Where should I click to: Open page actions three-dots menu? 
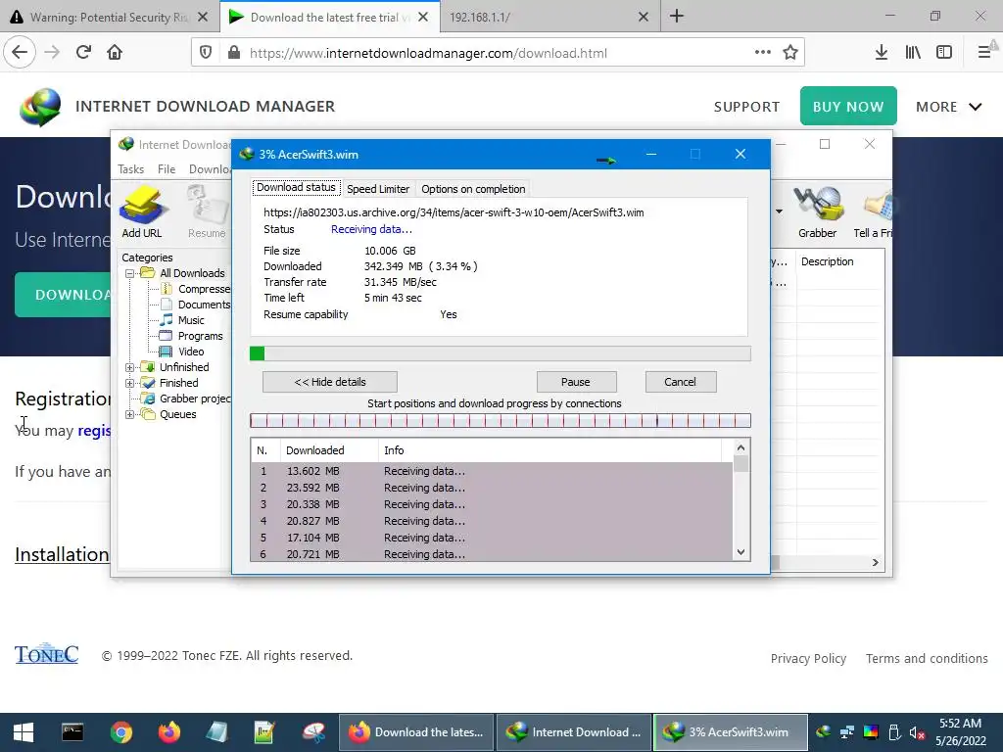[x=762, y=53]
